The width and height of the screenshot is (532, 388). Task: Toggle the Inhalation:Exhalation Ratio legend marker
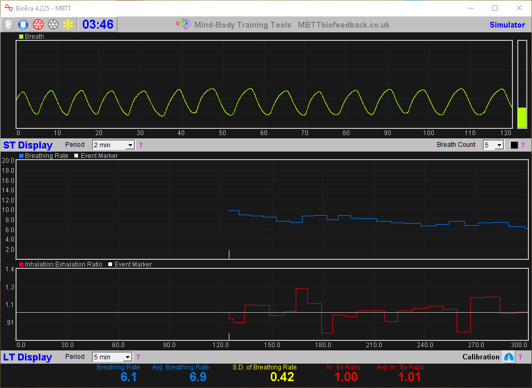click(21, 264)
